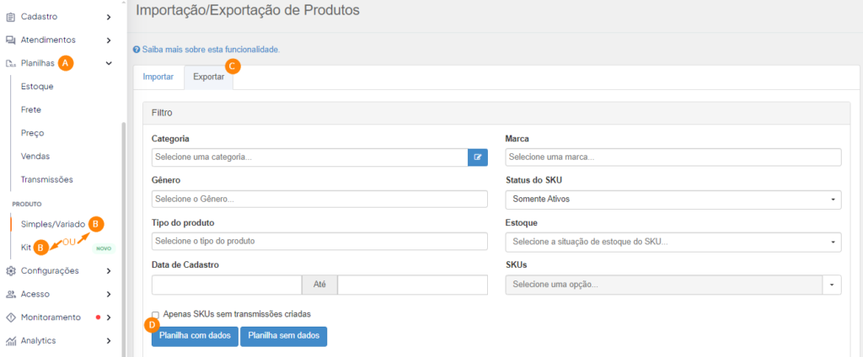Click the Planilha com dados button
The height and width of the screenshot is (357, 863).
tap(195, 336)
